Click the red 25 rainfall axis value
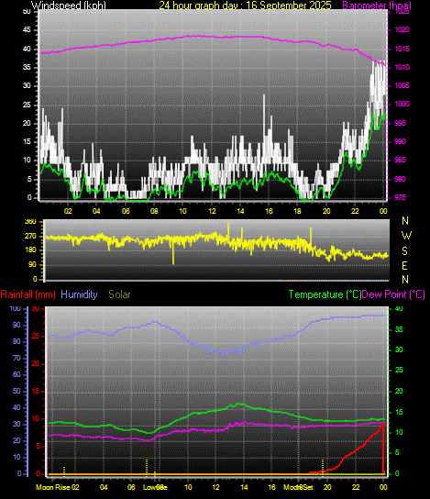 click(36, 337)
